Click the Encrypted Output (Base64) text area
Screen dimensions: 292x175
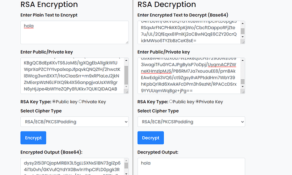tap(72, 167)
